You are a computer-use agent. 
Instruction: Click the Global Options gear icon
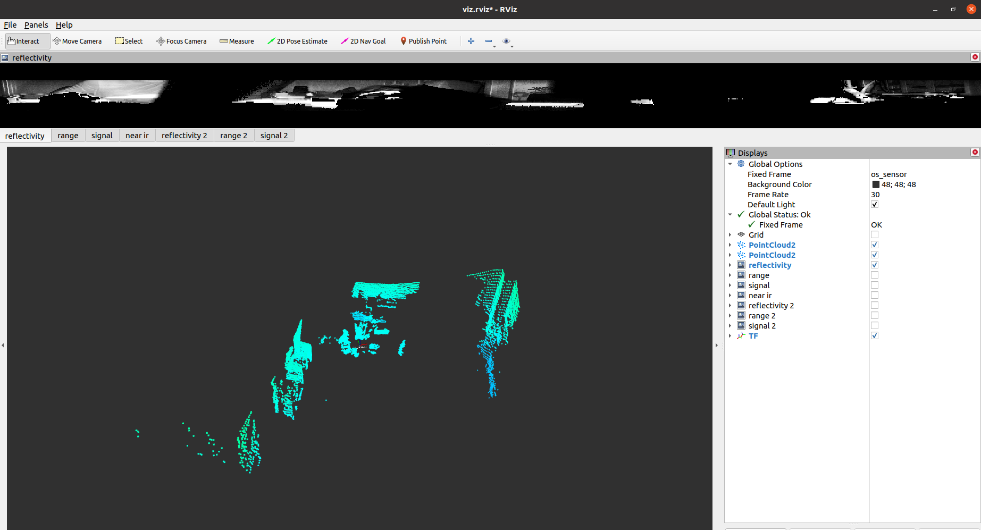(x=741, y=164)
